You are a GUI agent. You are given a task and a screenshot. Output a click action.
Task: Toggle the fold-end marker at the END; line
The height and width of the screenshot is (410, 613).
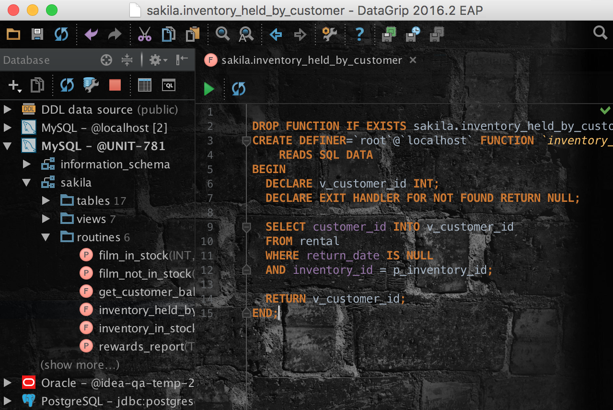click(x=246, y=313)
